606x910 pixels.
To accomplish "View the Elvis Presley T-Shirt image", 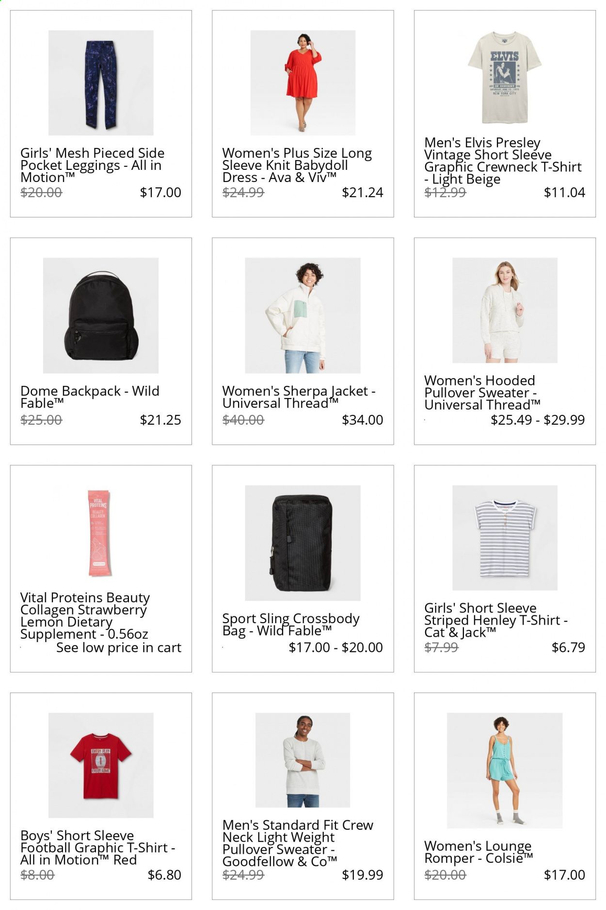I will coord(505,78).
